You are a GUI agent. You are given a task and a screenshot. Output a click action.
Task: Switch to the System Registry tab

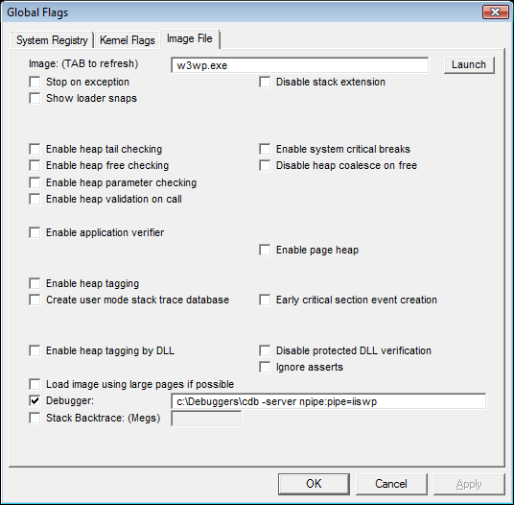coord(52,40)
